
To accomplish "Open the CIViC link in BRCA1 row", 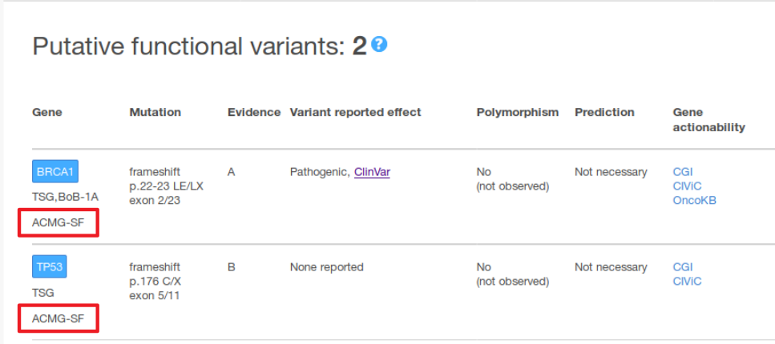I will point(687,186).
